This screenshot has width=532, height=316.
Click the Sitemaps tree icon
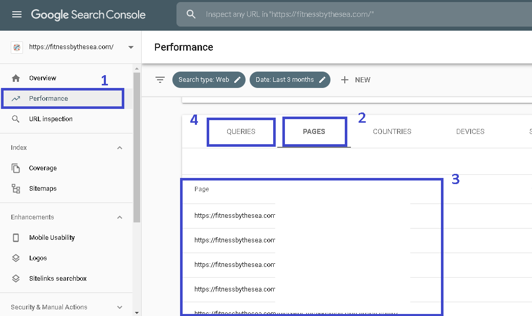(x=16, y=189)
